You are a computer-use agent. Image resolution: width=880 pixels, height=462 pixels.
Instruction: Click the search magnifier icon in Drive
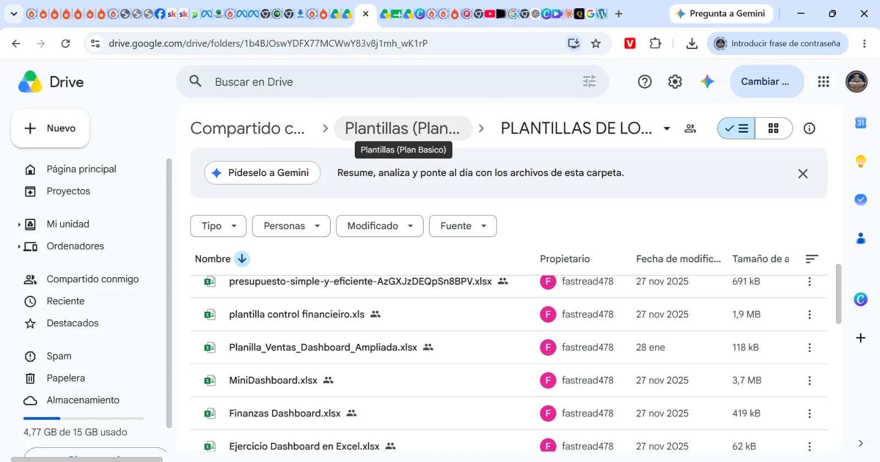pyautogui.click(x=195, y=81)
